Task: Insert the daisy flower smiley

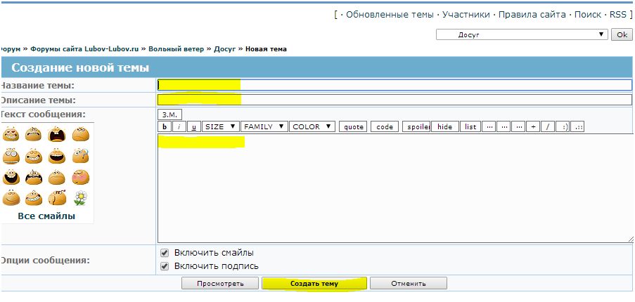Action: click(x=81, y=198)
